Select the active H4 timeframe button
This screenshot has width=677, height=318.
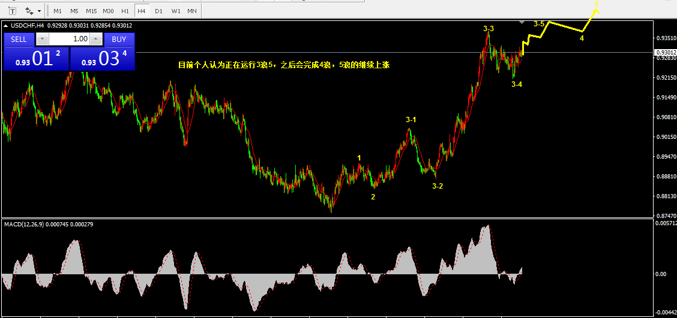pos(141,11)
